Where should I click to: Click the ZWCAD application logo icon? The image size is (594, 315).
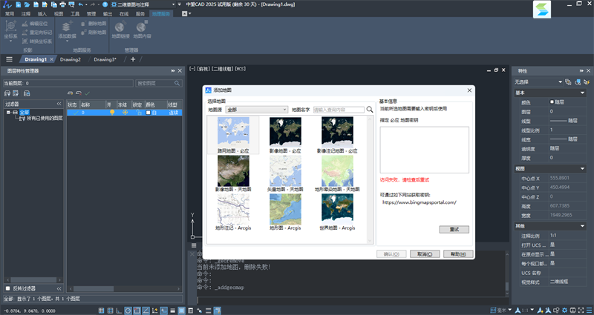(x=7, y=4)
